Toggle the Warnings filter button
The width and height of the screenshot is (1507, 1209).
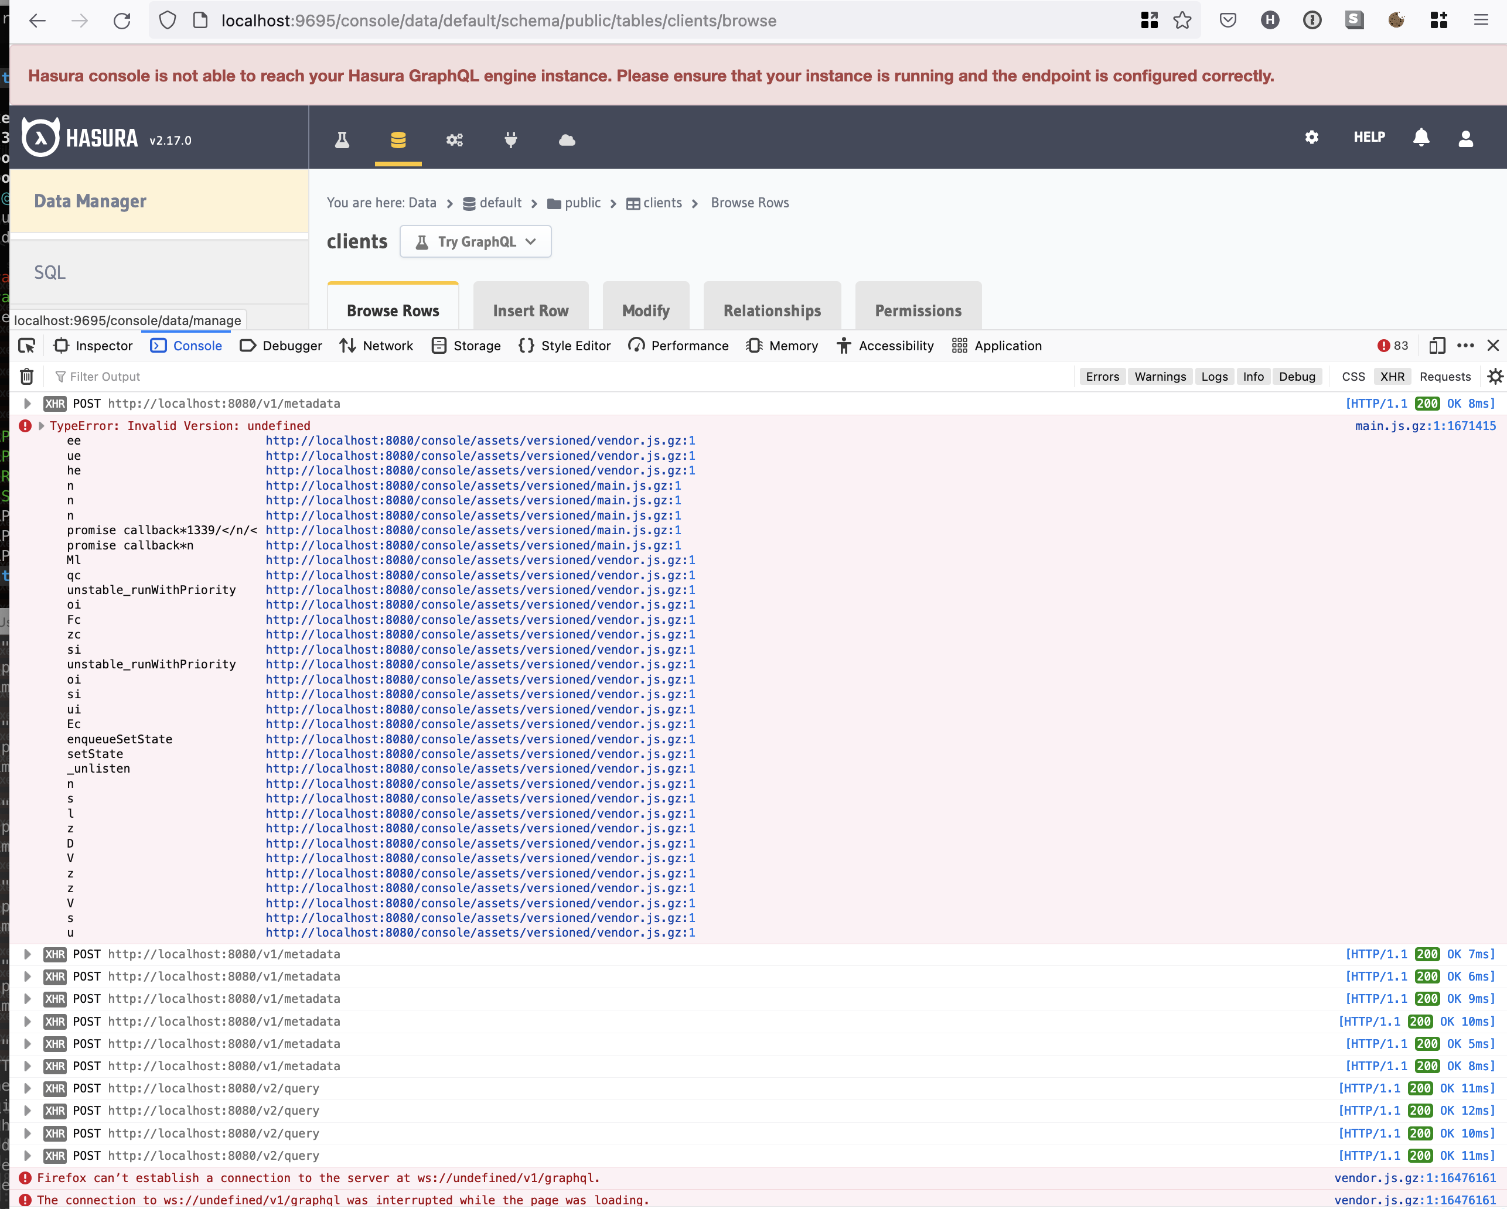1160,377
